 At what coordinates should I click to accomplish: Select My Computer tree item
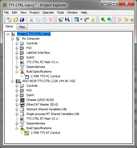coord(31,39)
